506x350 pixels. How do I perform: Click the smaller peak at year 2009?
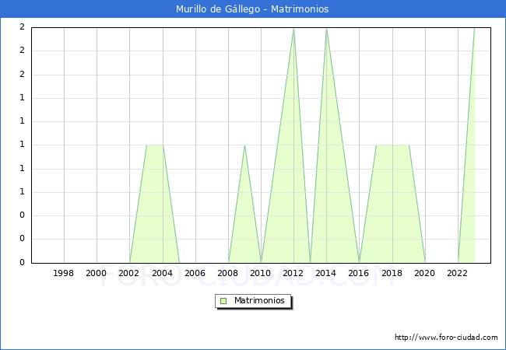point(244,145)
